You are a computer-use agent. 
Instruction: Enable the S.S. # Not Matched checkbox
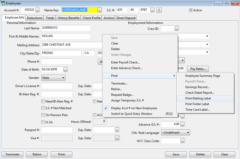pos(43,108)
